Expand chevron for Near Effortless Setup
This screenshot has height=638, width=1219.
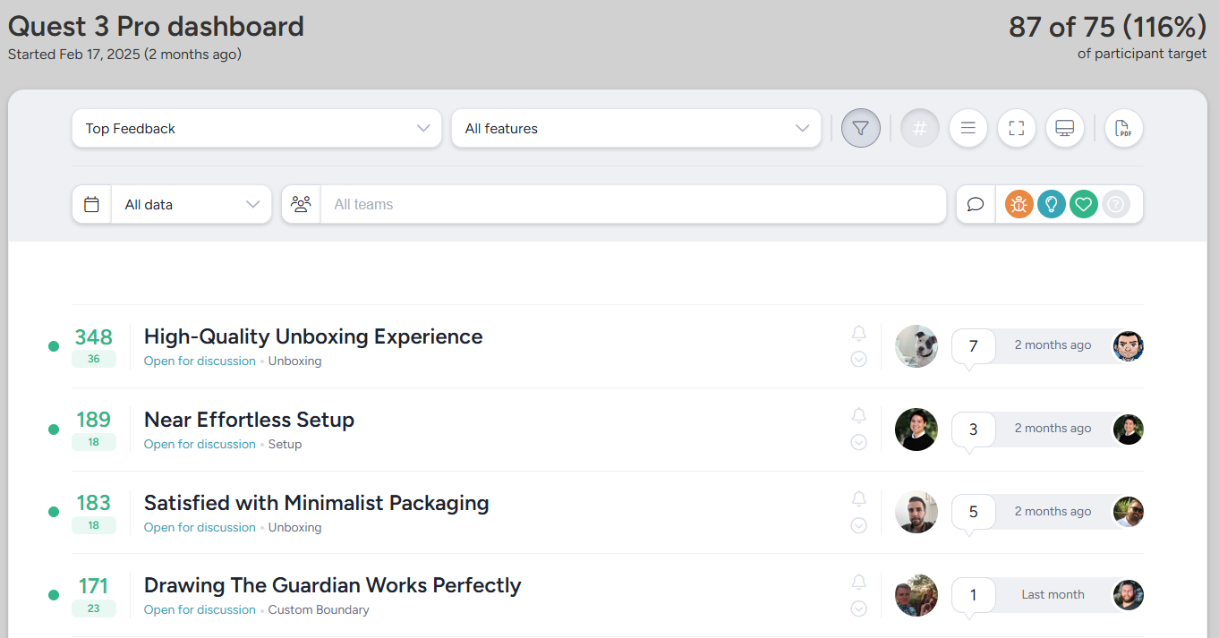(x=858, y=442)
